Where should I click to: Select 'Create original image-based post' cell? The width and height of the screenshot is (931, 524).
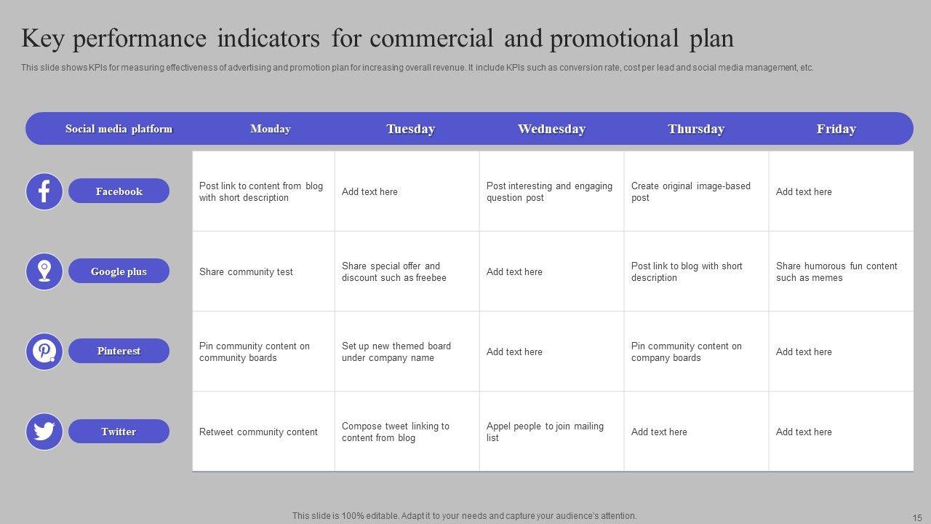[695, 191]
